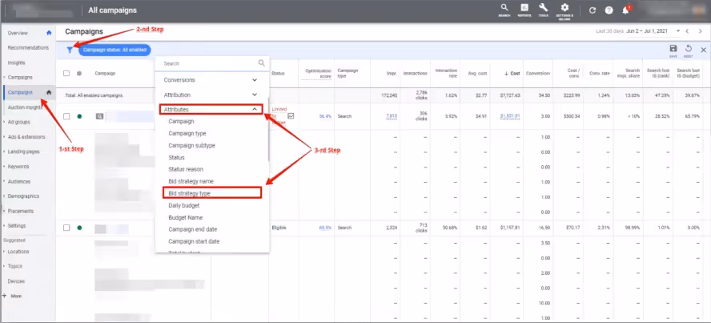The height and width of the screenshot is (323, 711).
Task: Select Campaign type filter option
Action: pos(187,133)
